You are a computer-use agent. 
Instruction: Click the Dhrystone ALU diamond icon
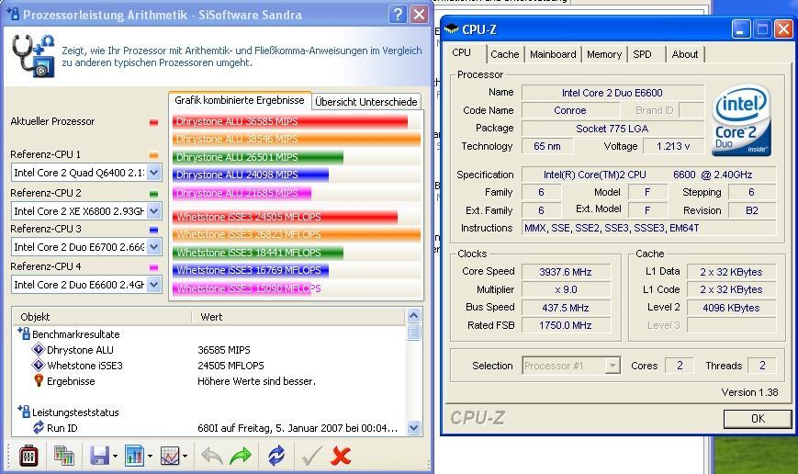click(x=39, y=350)
